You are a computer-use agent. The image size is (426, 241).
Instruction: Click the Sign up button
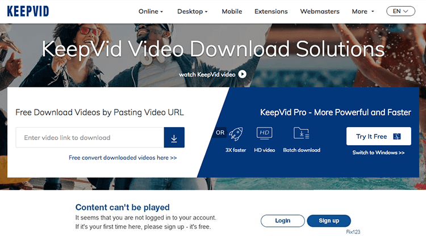pos(329,221)
